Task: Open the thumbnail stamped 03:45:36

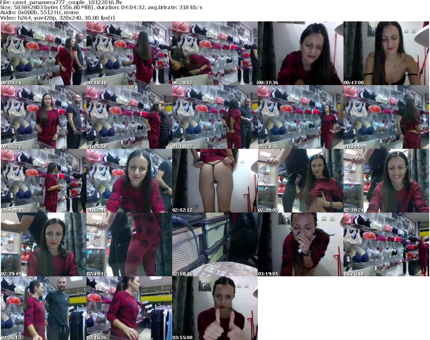Action: (x=129, y=308)
